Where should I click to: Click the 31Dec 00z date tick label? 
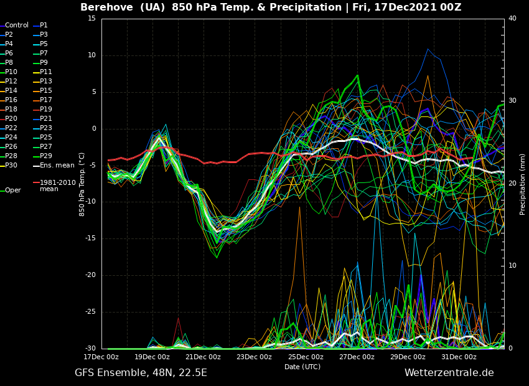(x=459, y=357)
